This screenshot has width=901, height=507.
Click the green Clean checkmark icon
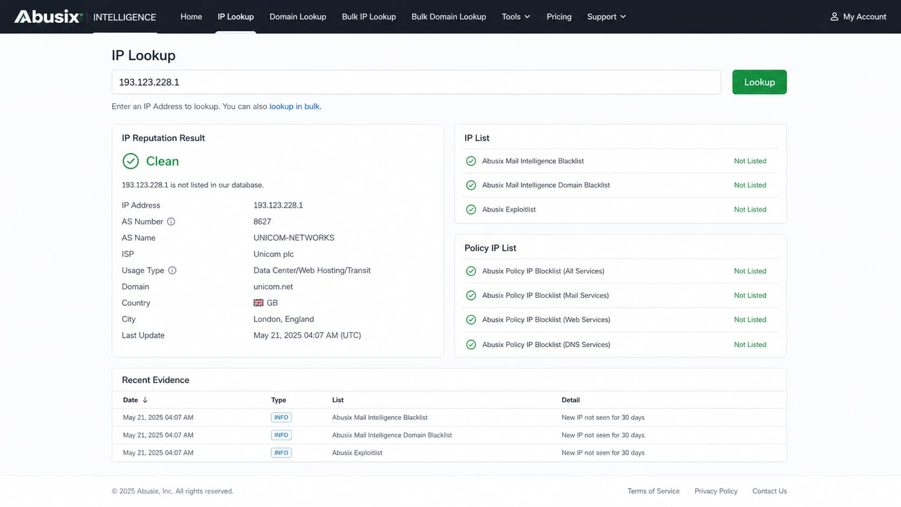tap(130, 161)
